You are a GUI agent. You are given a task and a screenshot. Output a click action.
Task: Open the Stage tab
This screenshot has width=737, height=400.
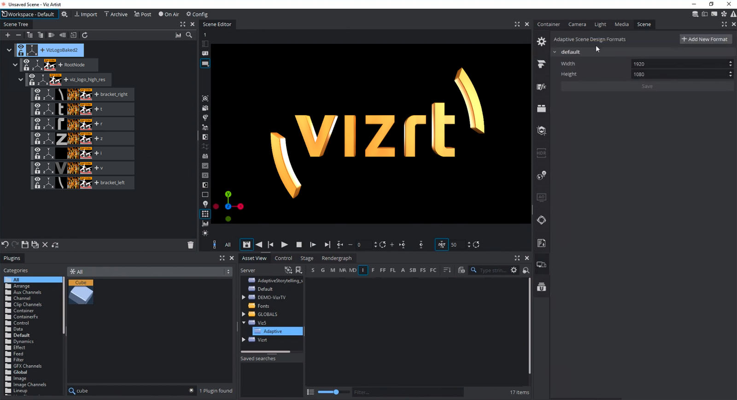[307, 258]
